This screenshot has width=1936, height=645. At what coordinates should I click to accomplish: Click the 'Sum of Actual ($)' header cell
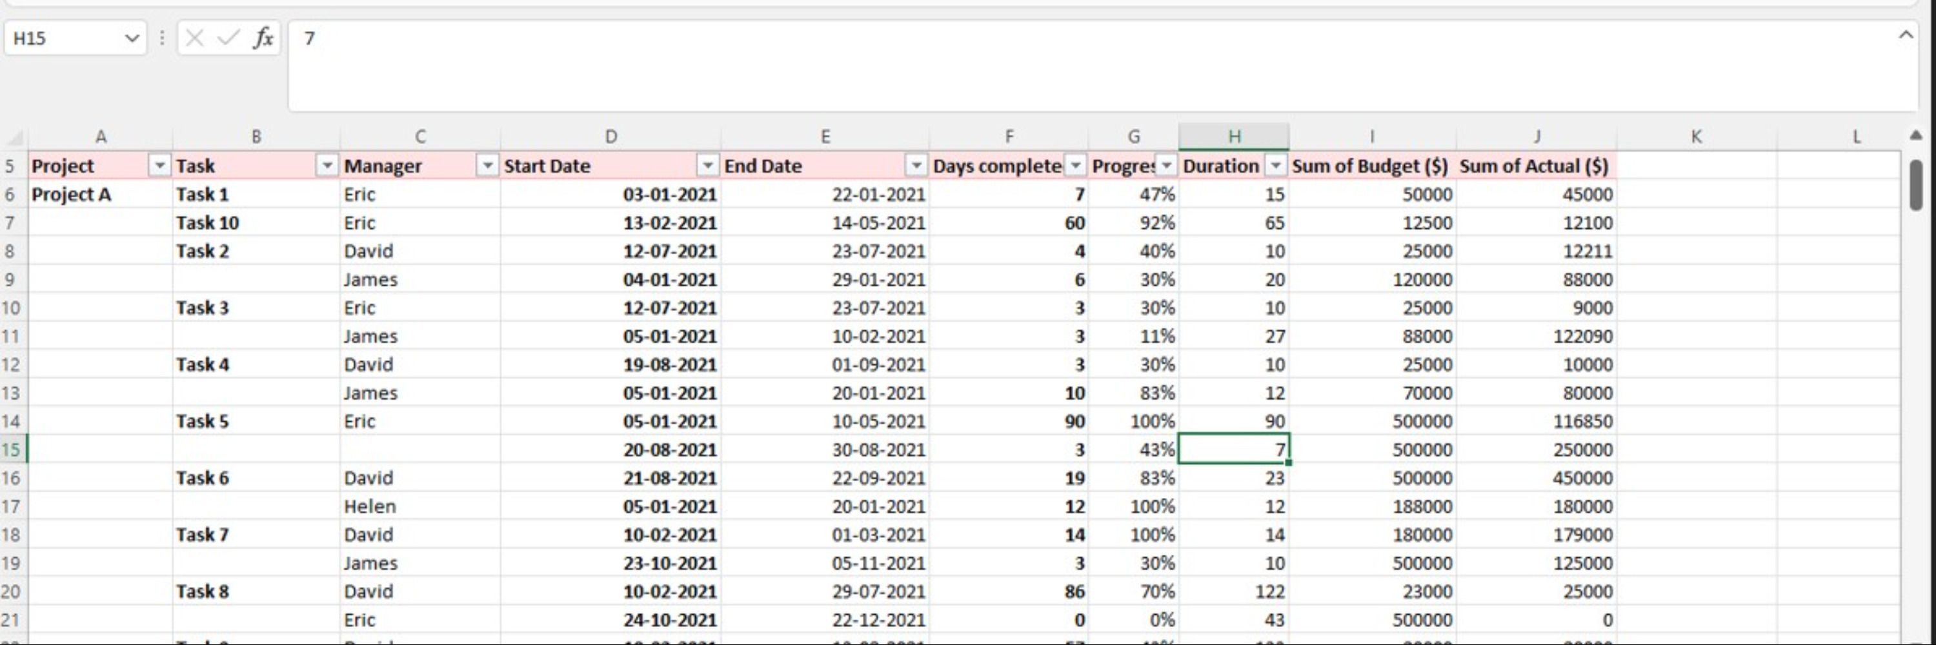[1537, 166]
